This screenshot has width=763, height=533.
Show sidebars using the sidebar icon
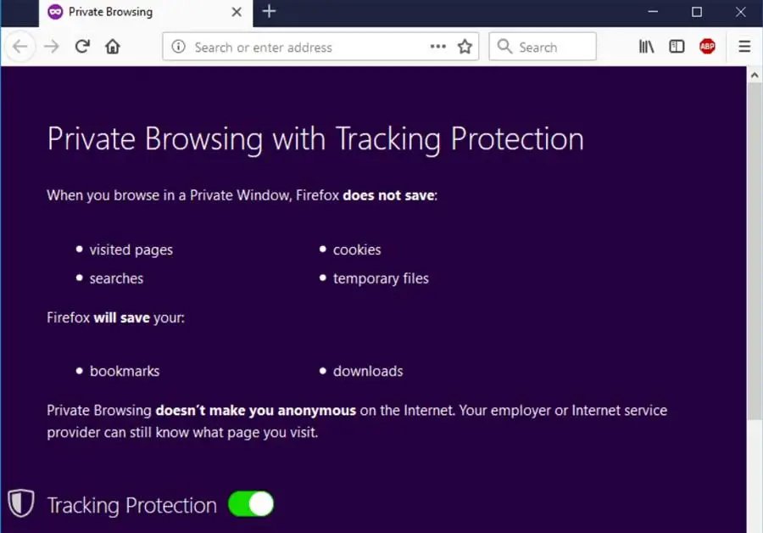point(677,47)
